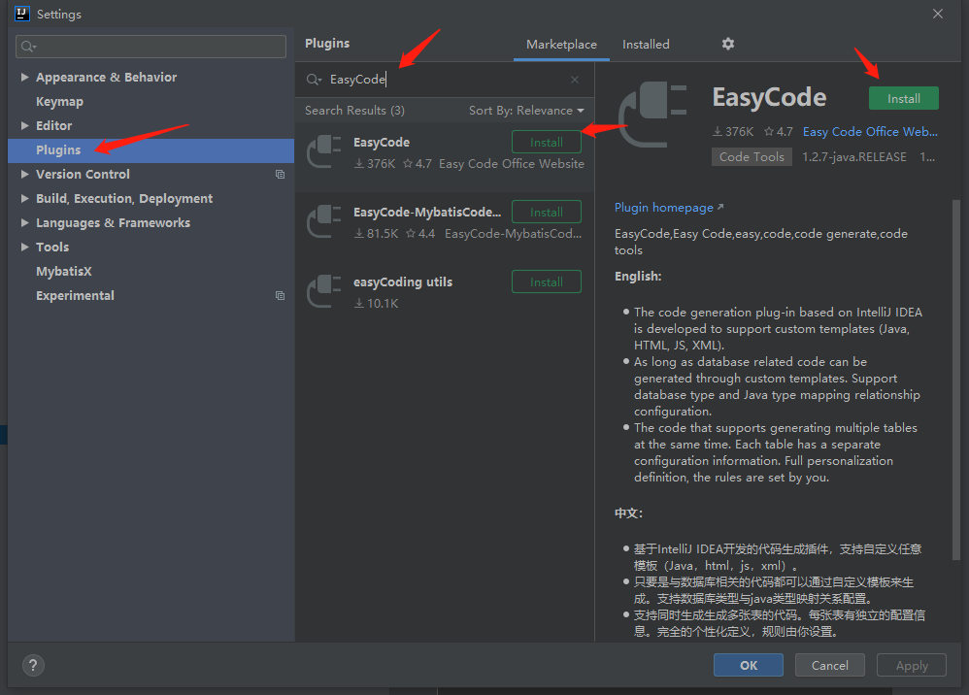Click the plugin search magnifier icon
The image size is (969, 695).
[x=314, y=80]
